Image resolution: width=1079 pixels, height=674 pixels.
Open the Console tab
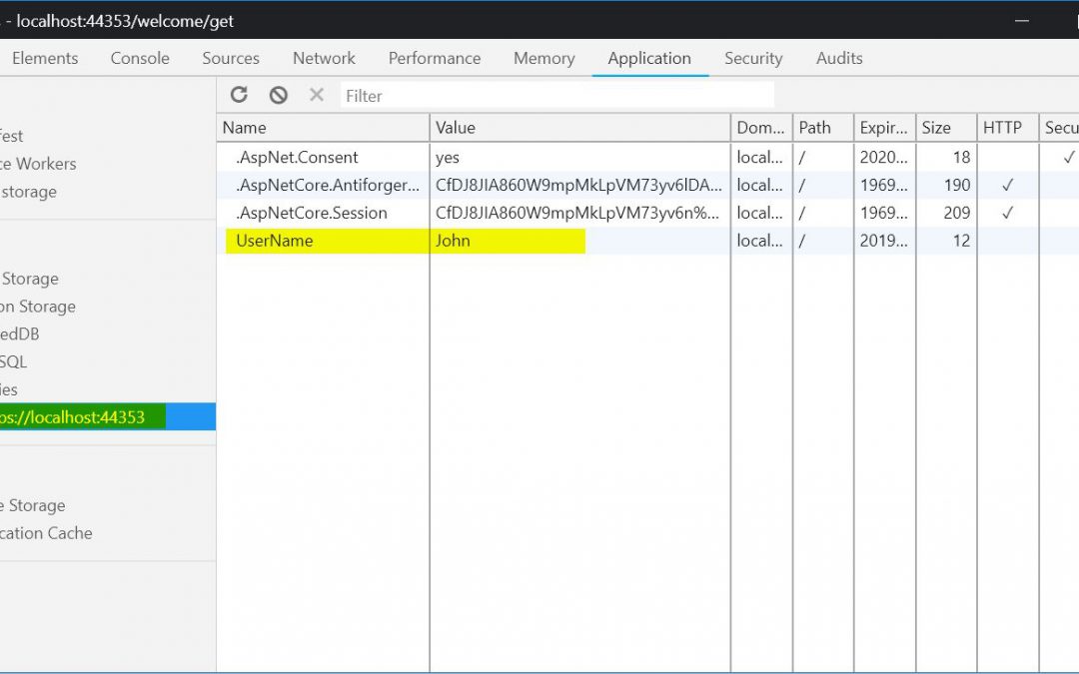140,58
